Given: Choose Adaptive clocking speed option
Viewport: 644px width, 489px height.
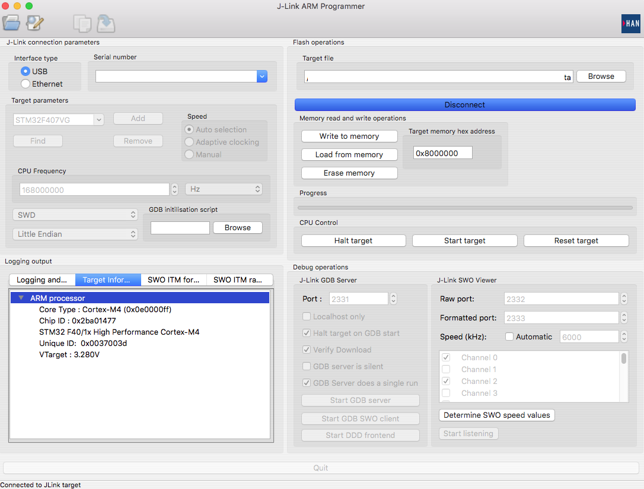Looking at the screenshot, I should tap(189, 142).
